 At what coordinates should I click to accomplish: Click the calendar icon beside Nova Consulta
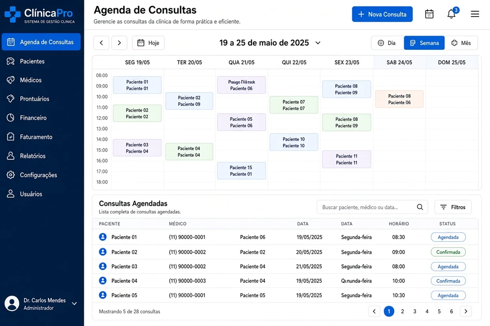pyautogui.click(x=429, y=14)
